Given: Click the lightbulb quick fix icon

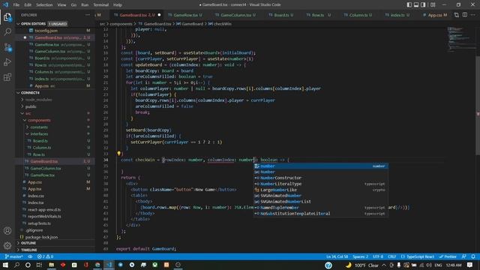Looking at the screenshot, I should click(x=118, y=154).
